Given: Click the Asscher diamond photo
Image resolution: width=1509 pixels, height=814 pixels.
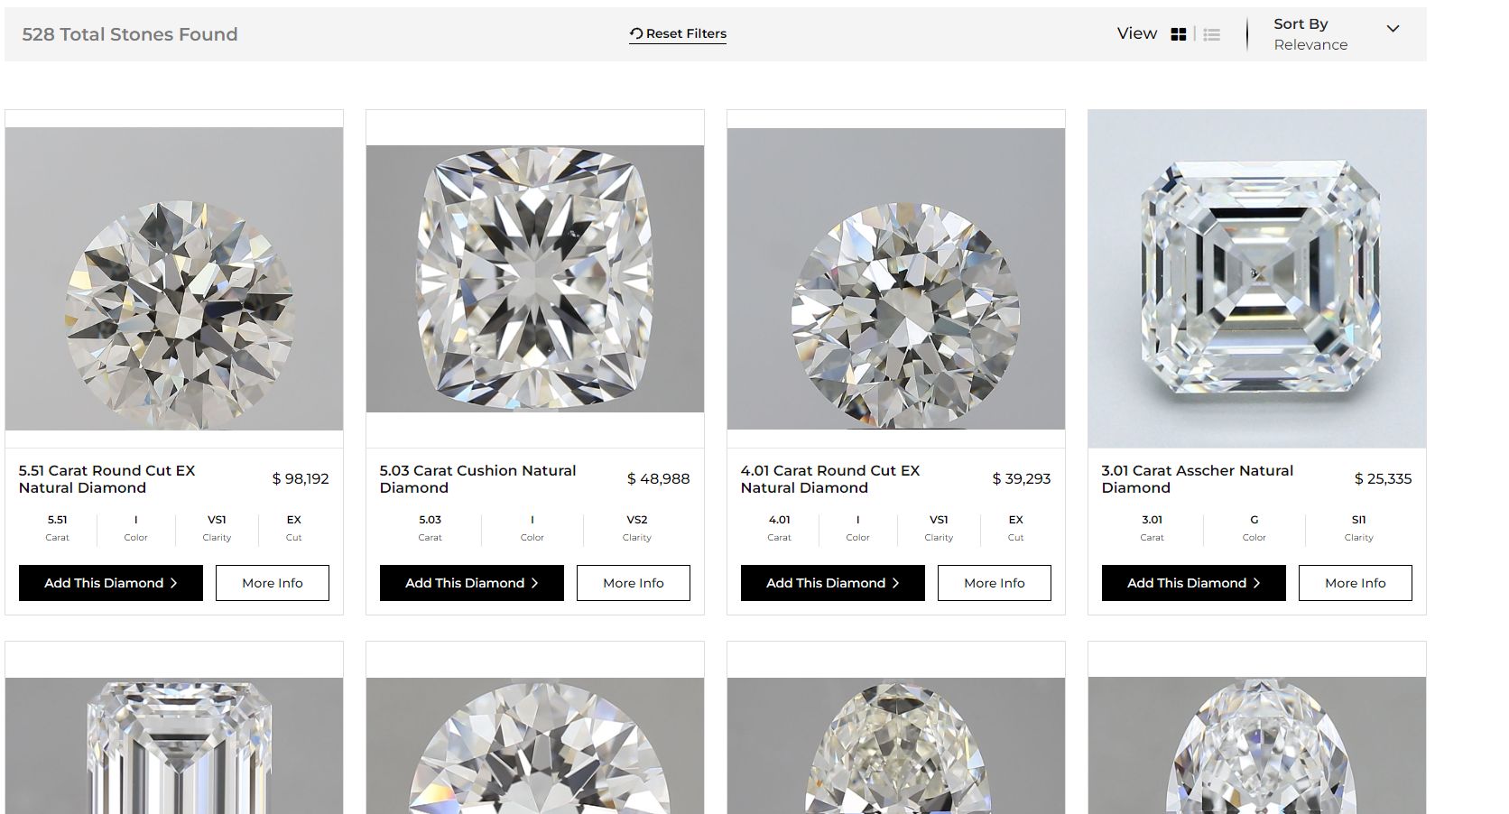Looking at the screenshot, I should click(1257, 279).
